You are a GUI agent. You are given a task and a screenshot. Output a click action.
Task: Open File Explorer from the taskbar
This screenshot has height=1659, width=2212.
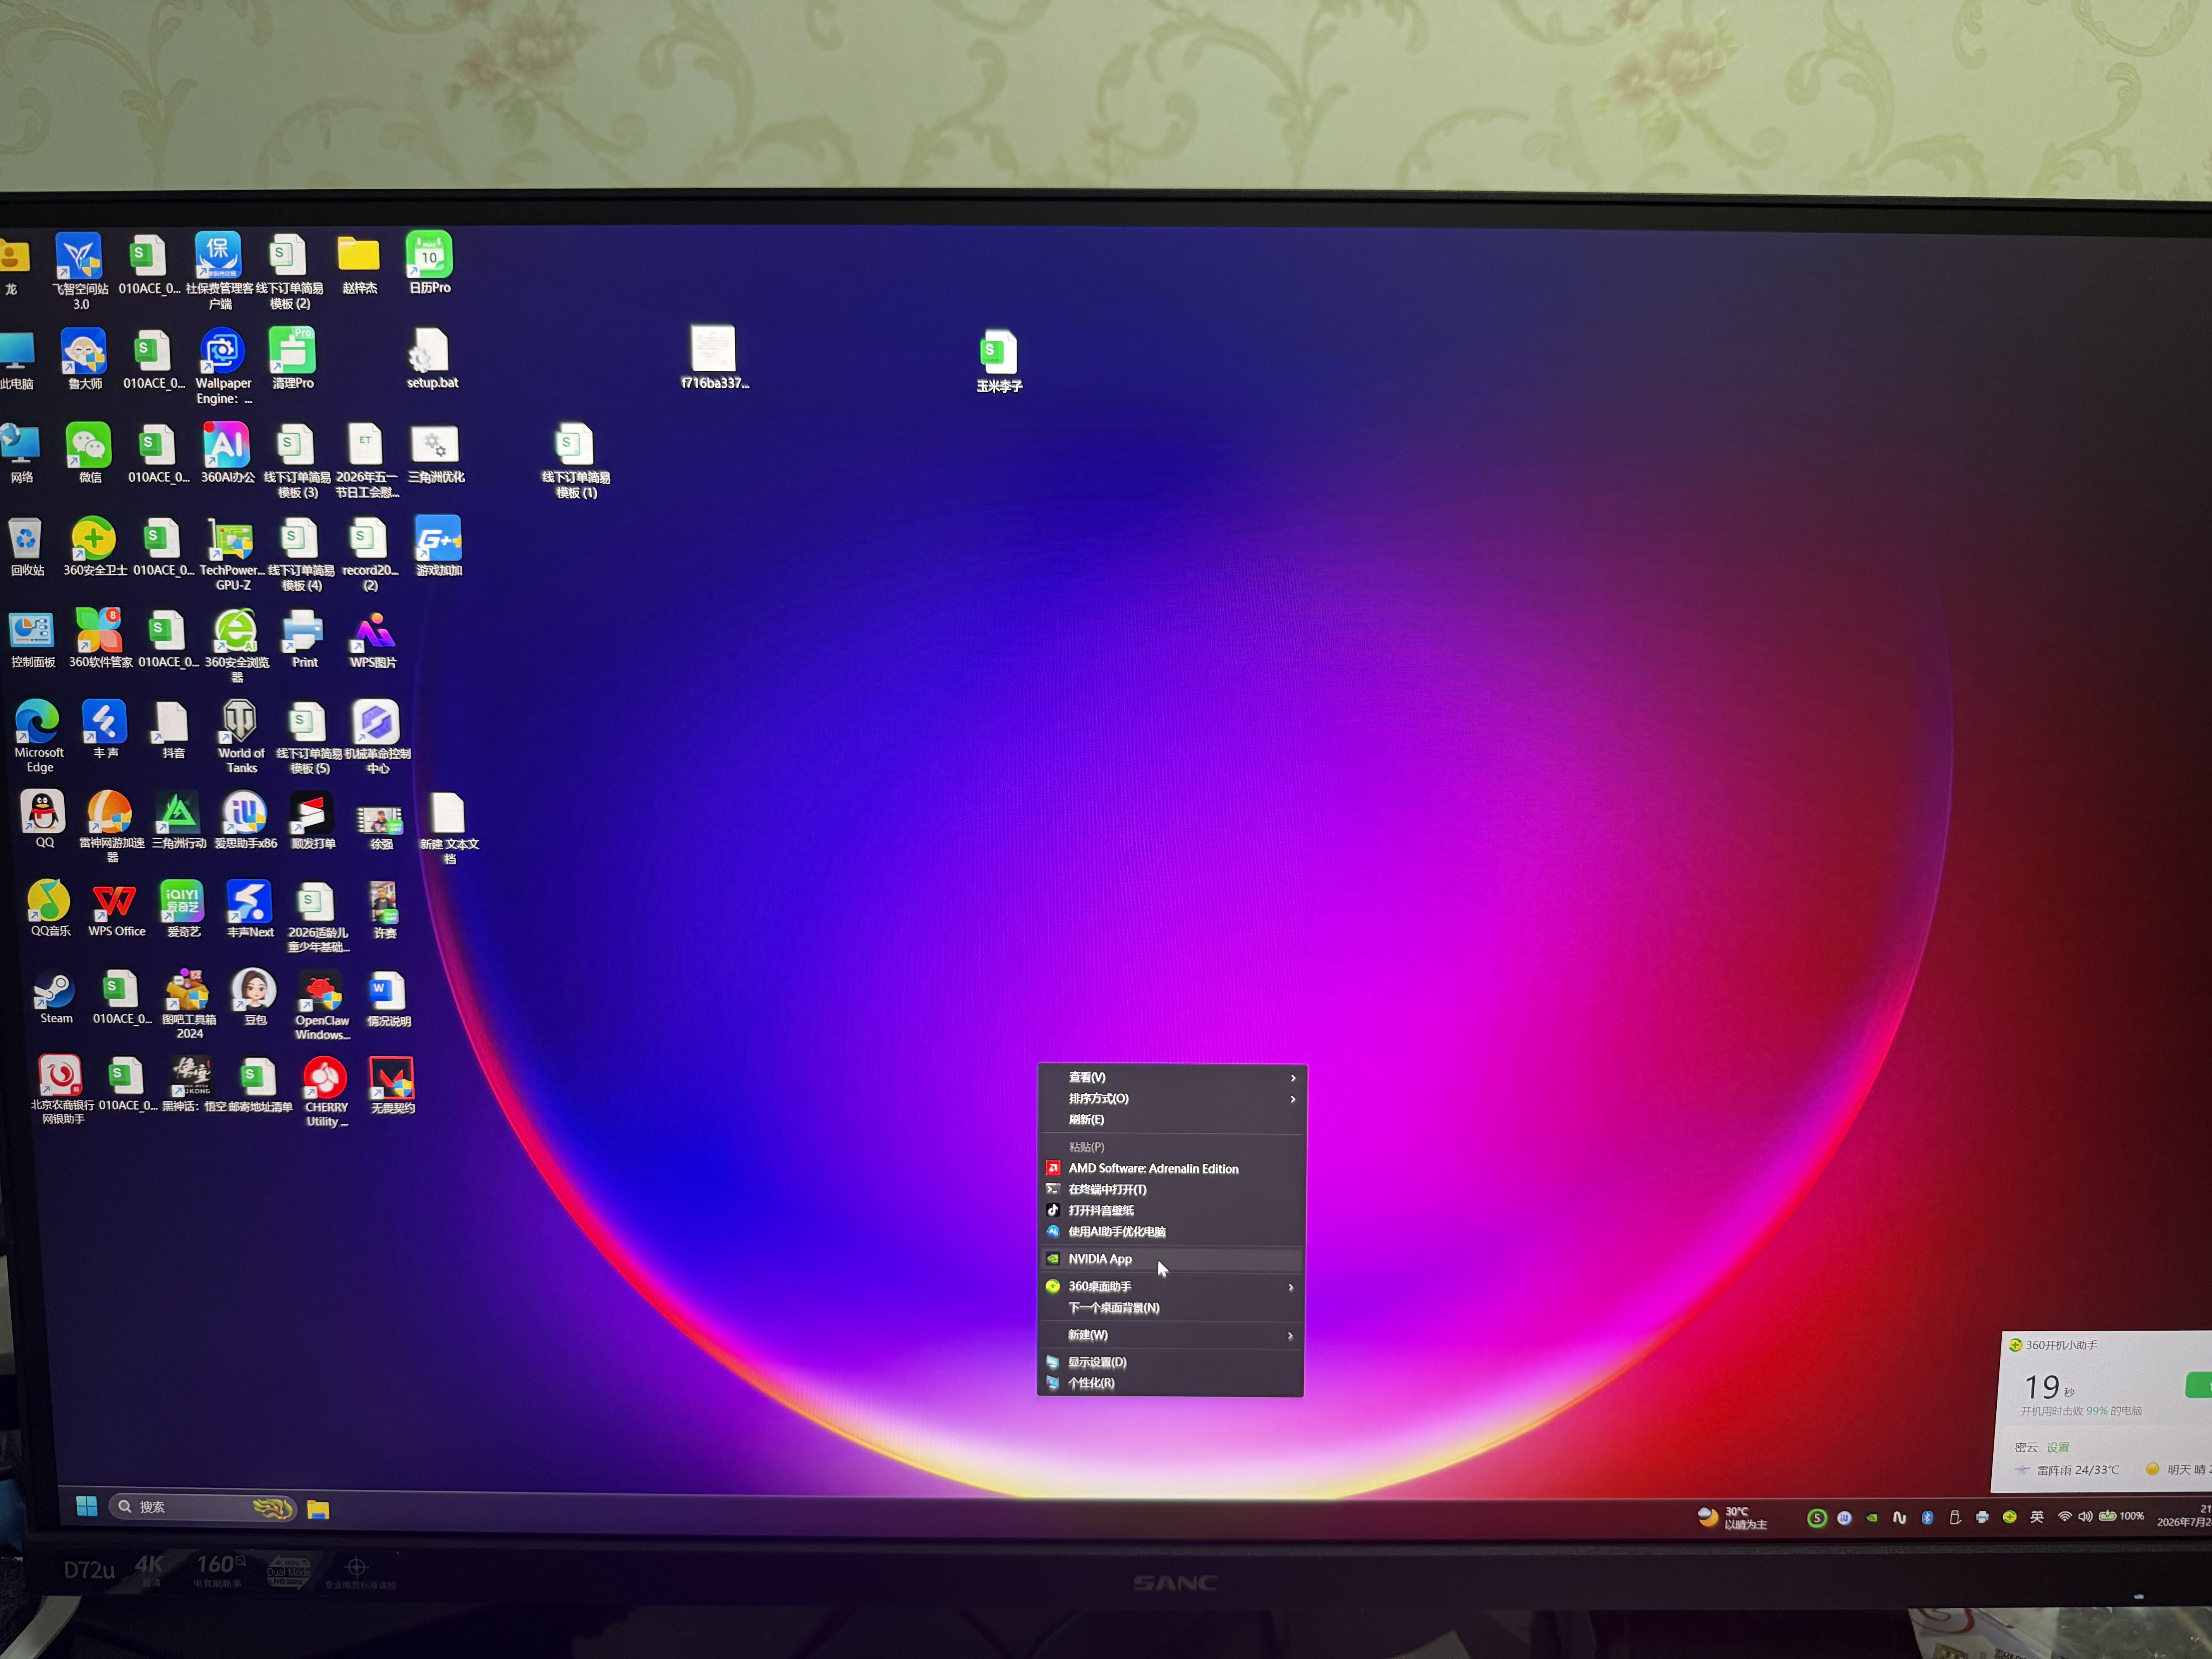point(318,1509)
